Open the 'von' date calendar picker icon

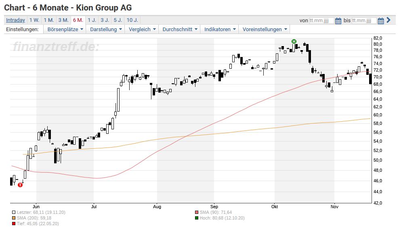[338, 21]
